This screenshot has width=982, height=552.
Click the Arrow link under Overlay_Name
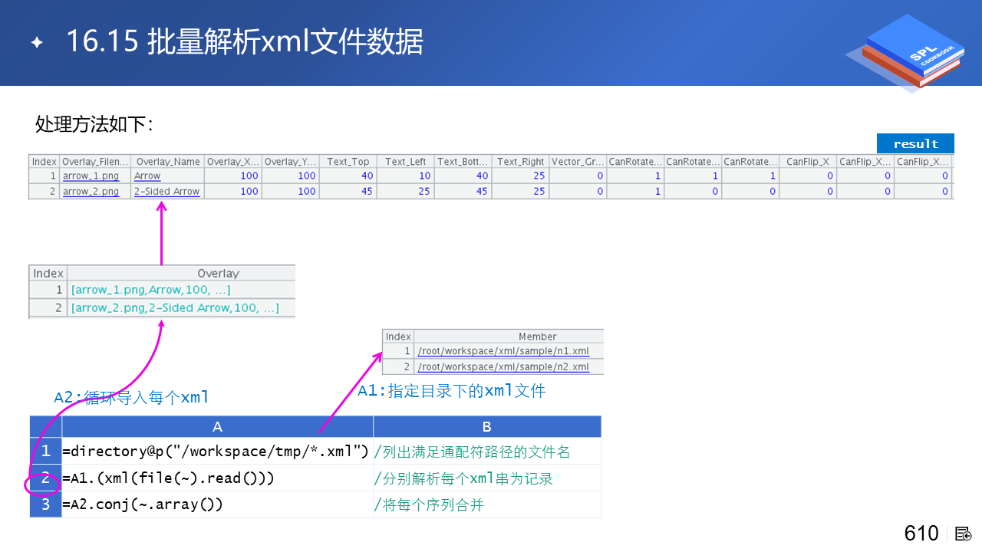147,176
